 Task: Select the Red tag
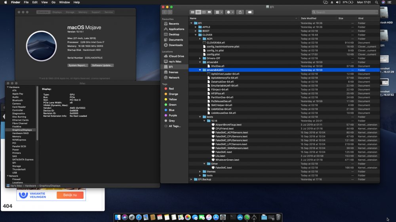coord(171,89)
